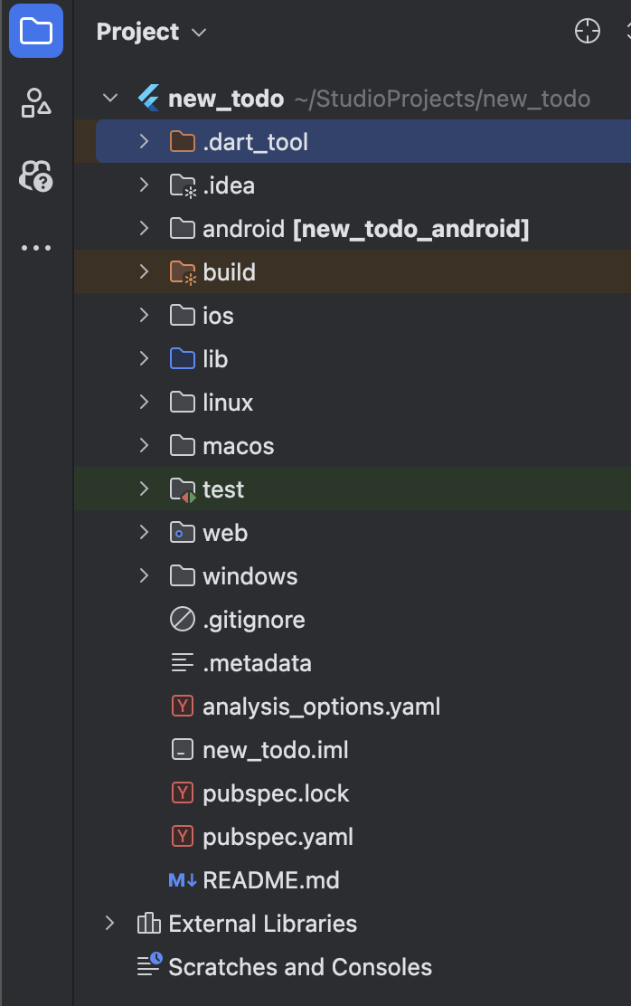Click the test sources folder icon
The height and width of the screenshot is (1006, 631).
(184, 490)
